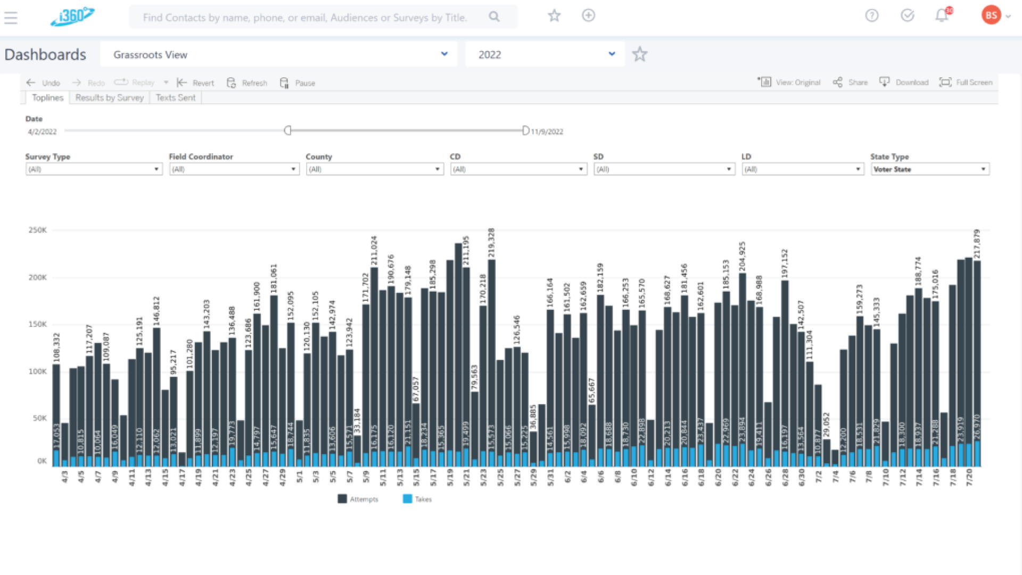Switch to Results by Survey tab
Viewport: 1022px width, 575px height.
click(109, 98)
